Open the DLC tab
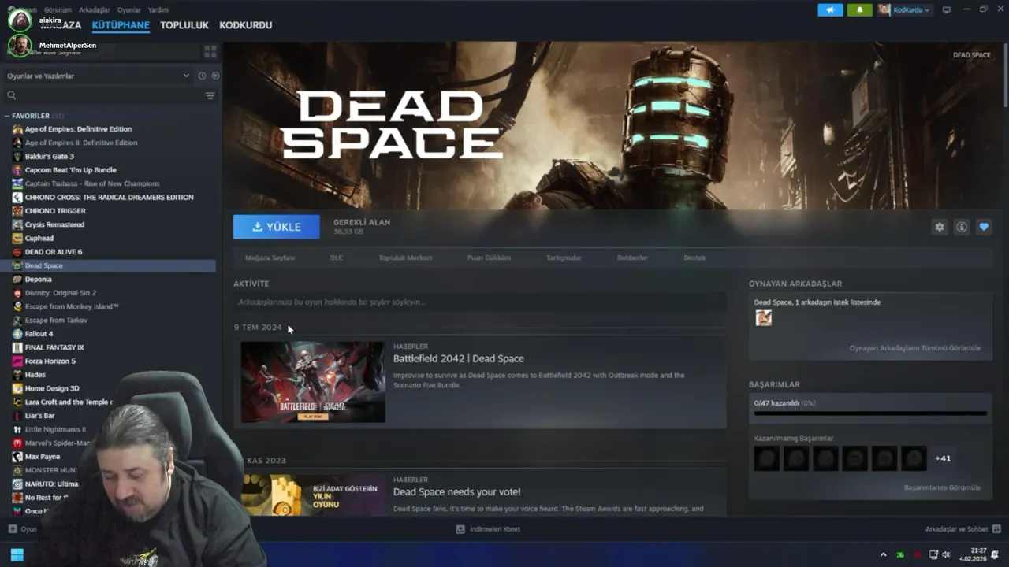Screen dimensions: 1009x567 click(337, 258)
